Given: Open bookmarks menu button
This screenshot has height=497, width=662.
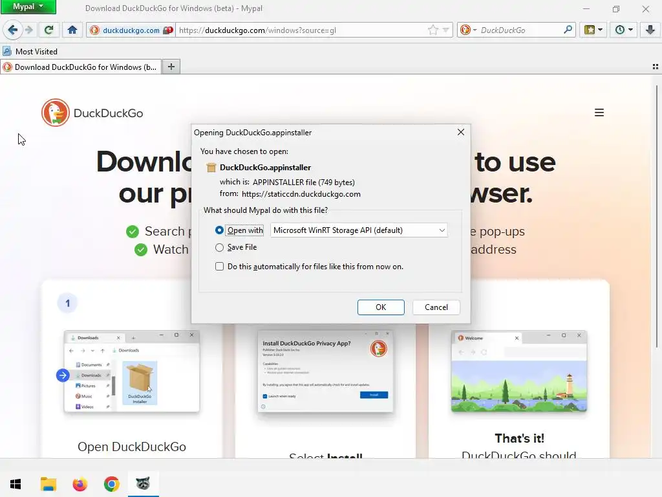Looking at the screenshot, I should pyautogui.click(x=593, y=30).
